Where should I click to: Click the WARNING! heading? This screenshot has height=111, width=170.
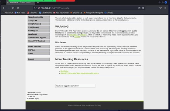[x=62, y=27]
